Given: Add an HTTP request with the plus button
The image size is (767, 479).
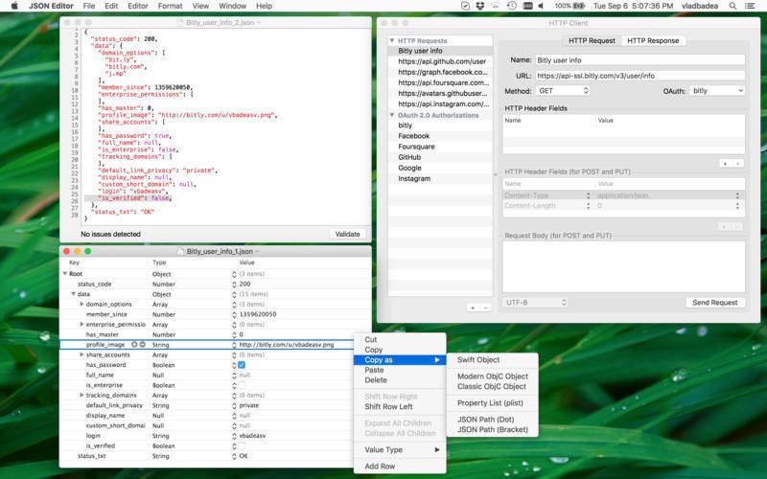Looking at the screenshot, I should click(x=473, y=308).
